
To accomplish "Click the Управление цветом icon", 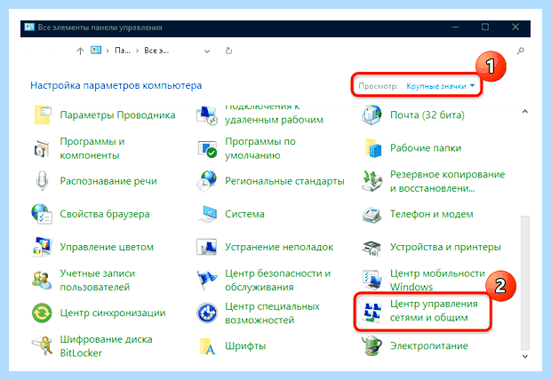I will pos(42,247).
